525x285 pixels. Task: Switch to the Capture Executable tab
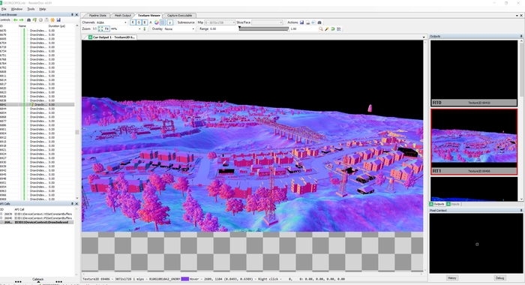coord(180,16)
